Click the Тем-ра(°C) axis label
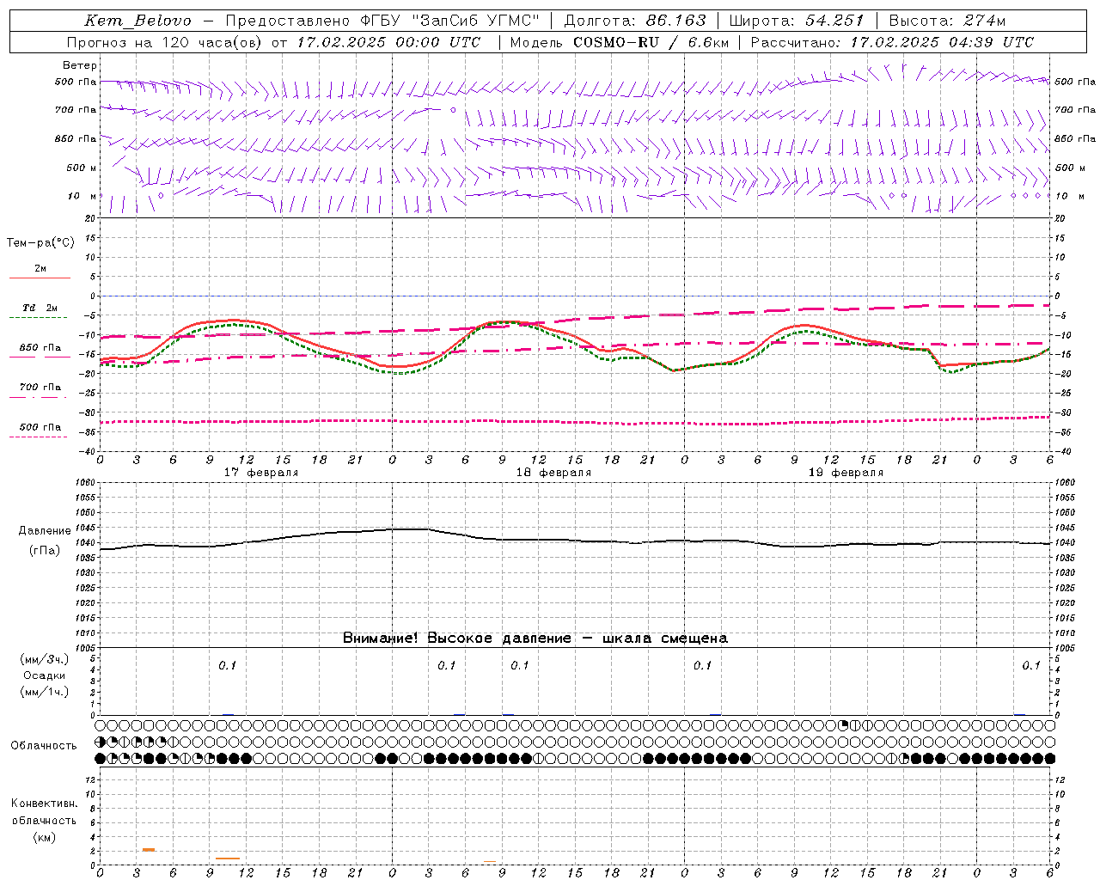Screen dimensions: 1100x880 click(x=40, y=243)
